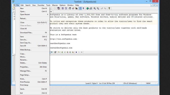Toggle the Word Wrap toolbar button
This screenshot has height=95, width=170.
[x=80, y=8]
